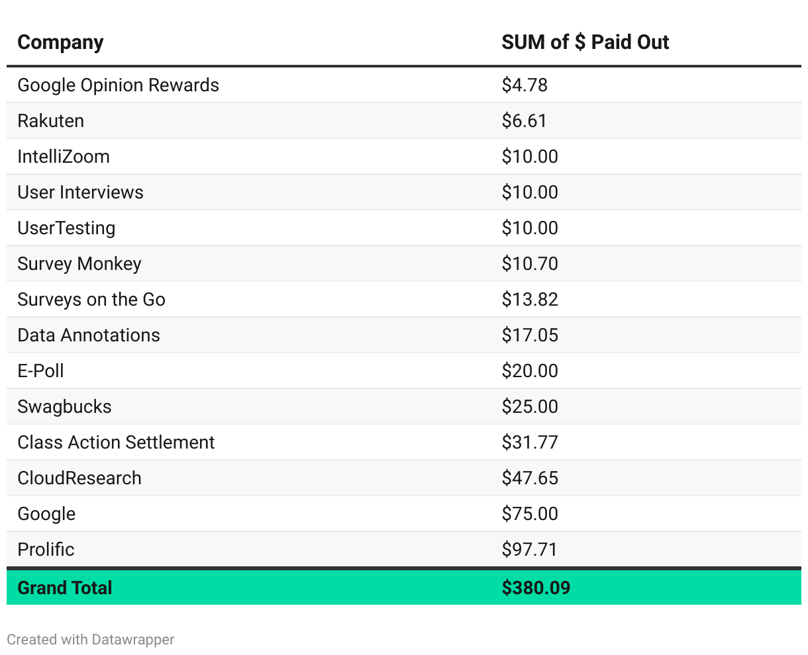
Task: Click the SUM of $ Paid Out header
Action: tap(585, 42)
